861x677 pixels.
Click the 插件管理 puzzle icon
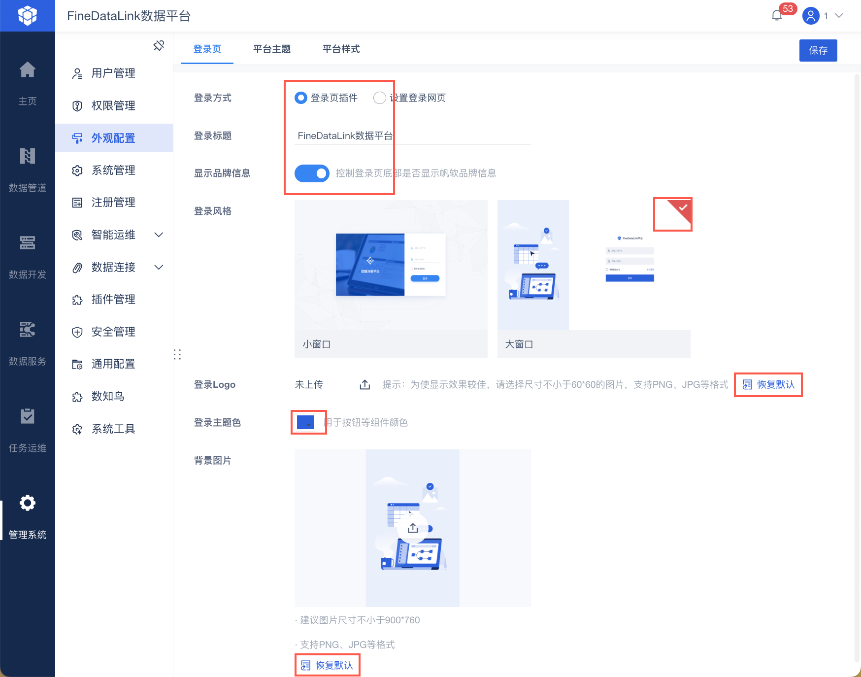click(77, 300)
